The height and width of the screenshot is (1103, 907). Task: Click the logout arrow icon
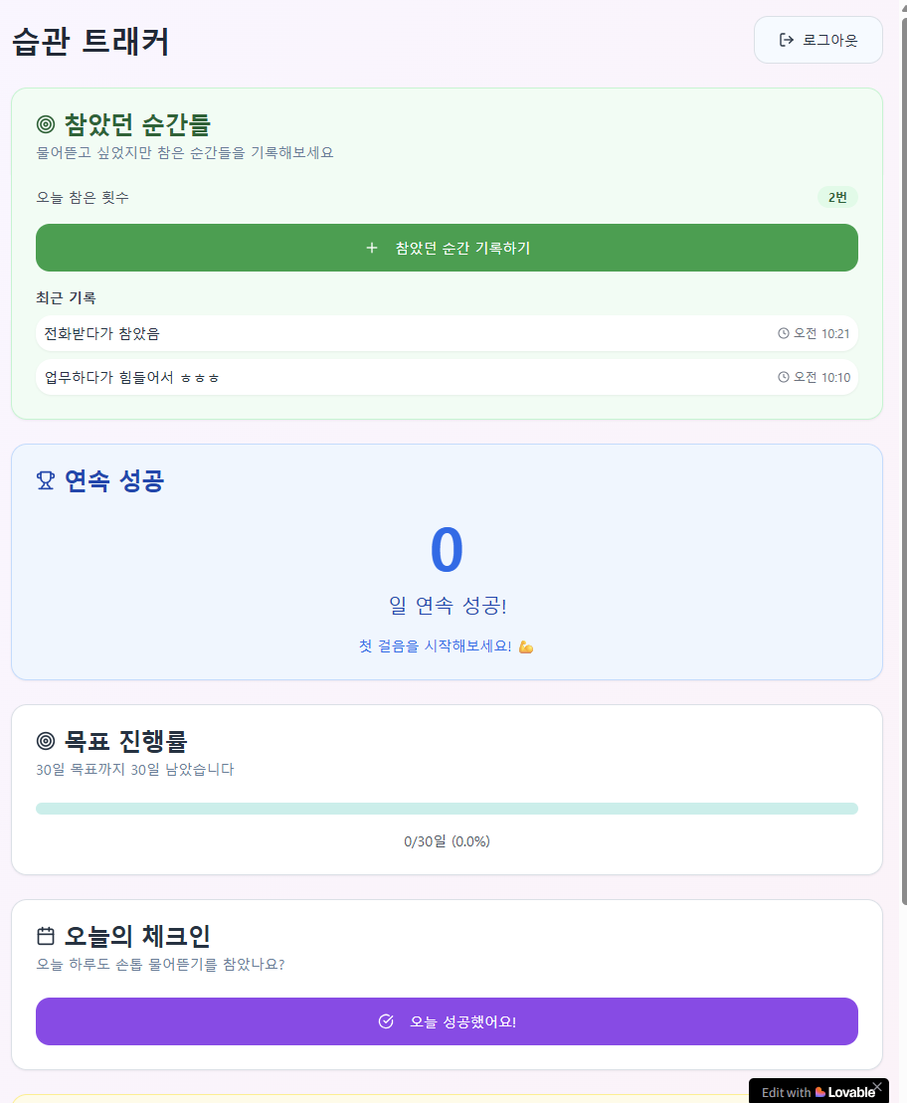click(786, 40)
